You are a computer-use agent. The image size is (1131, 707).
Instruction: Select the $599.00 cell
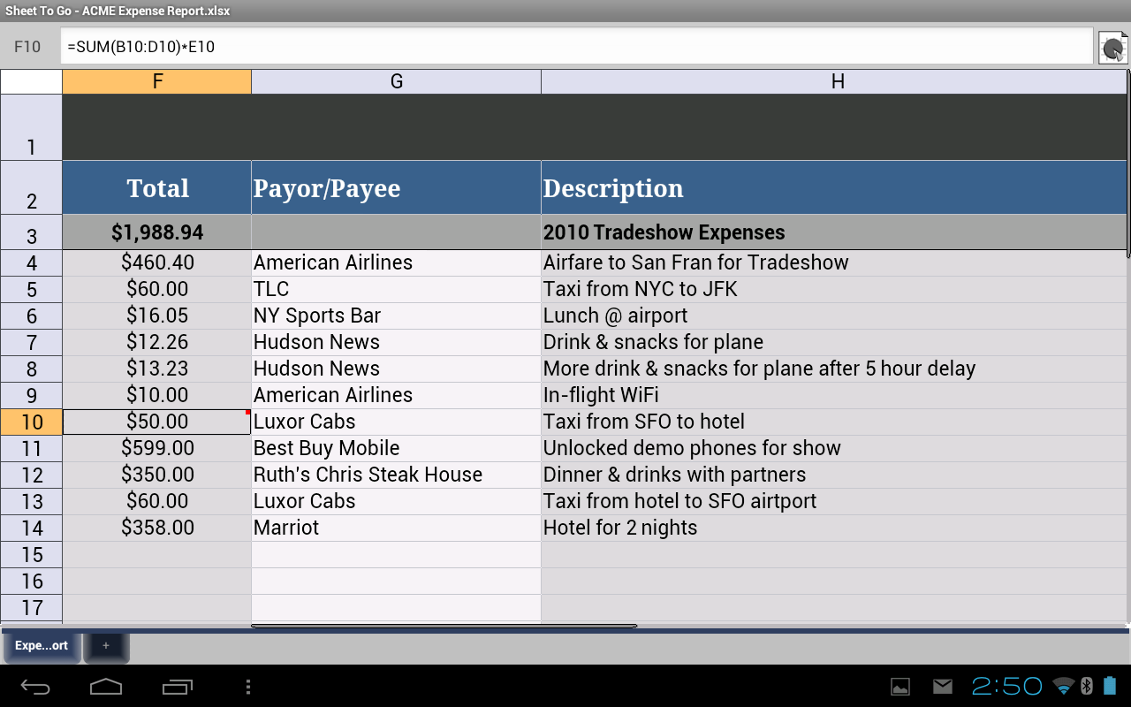157,448
